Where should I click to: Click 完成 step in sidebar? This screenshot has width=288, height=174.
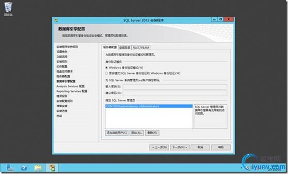(x=59, y=116)
